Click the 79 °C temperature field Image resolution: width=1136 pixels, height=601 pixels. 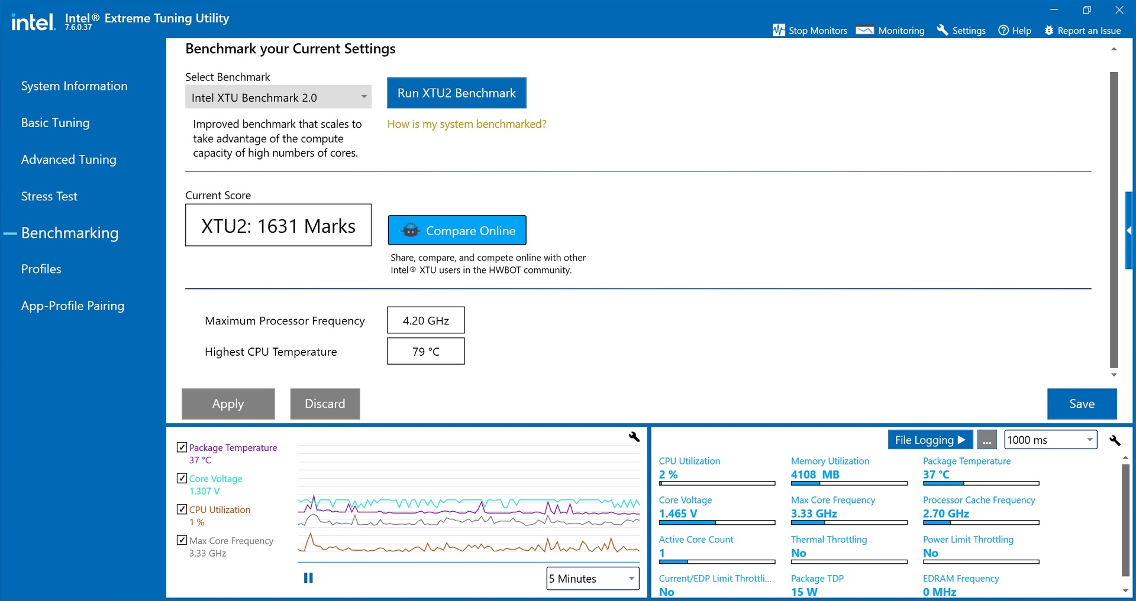pos(426,352)
